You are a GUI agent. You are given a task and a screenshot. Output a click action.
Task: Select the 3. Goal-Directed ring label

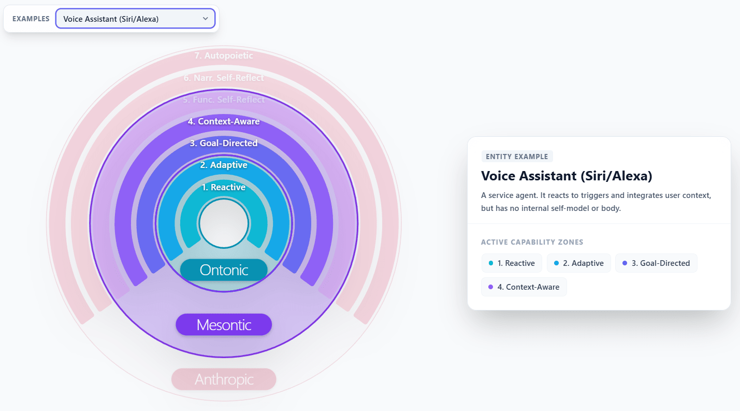click(224, 143)
